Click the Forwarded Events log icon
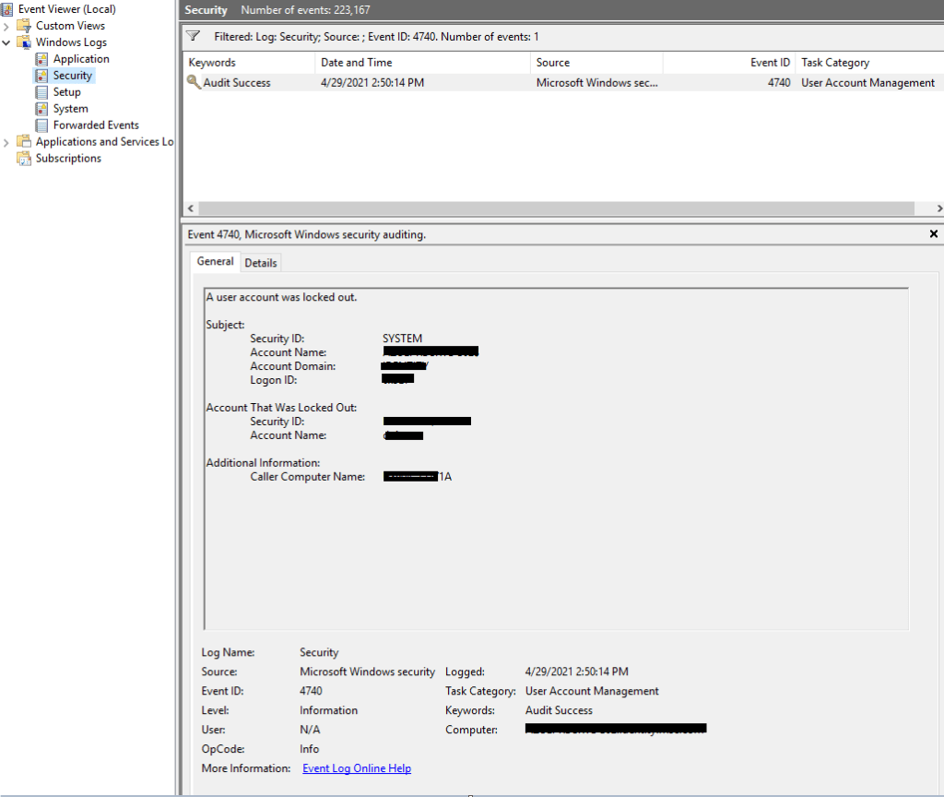This screenshot has height=797, width=944. (x=41, y=125)
